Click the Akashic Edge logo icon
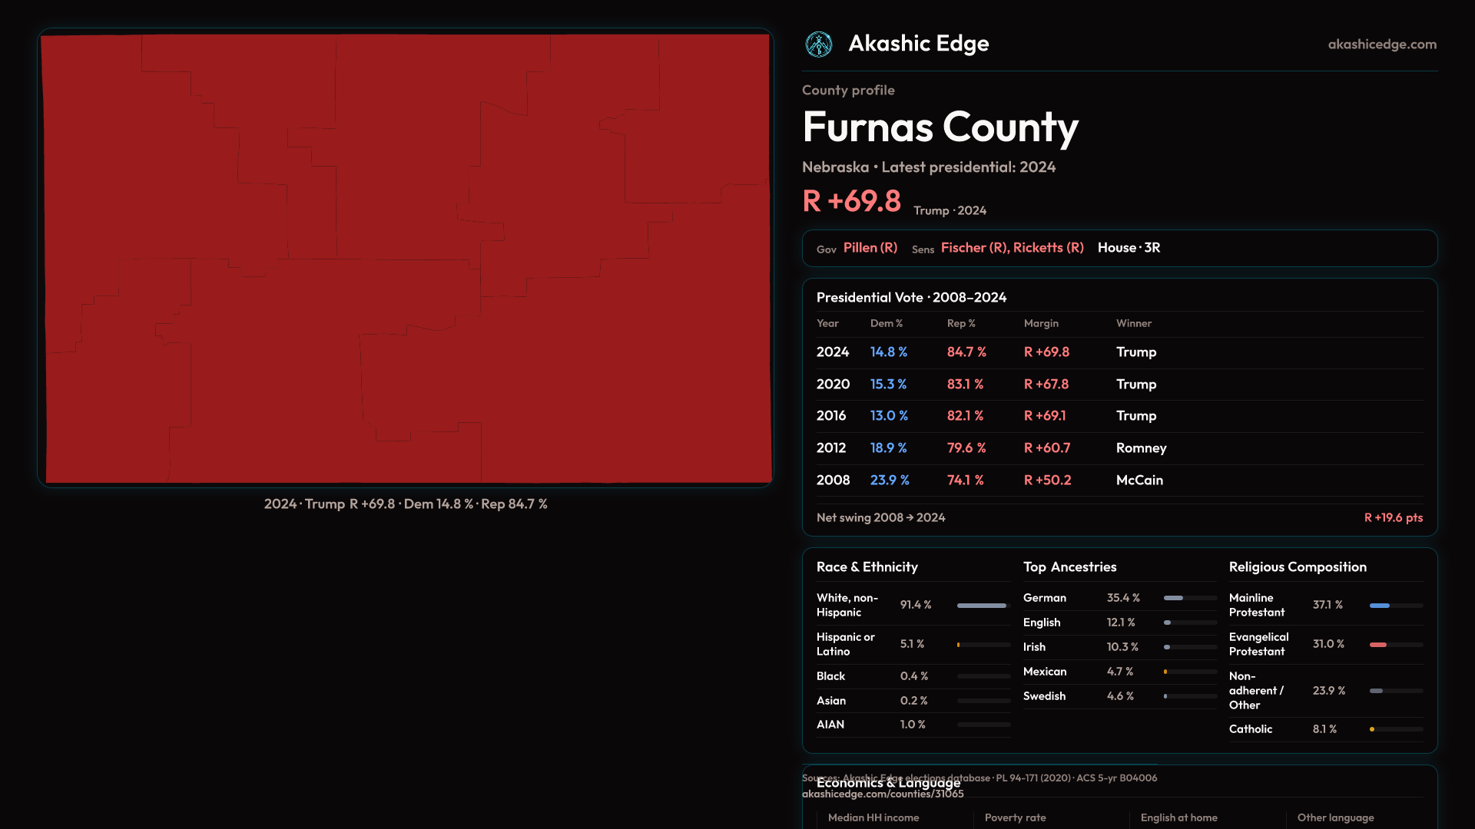 pyautogui.click(x=818, y=44)
